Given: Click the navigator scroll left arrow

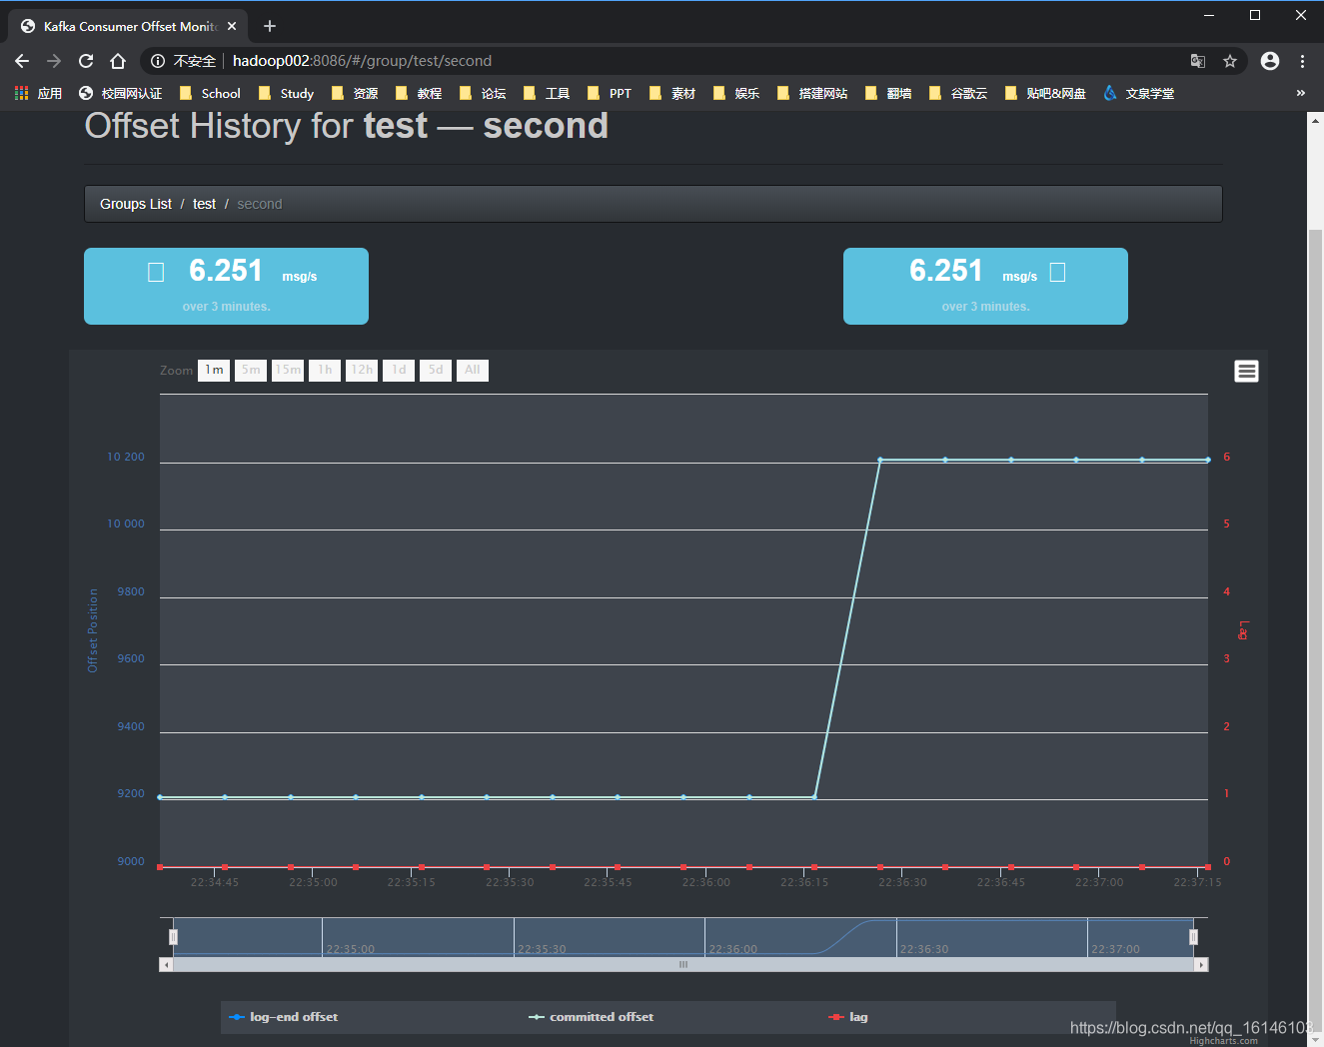Looking at the screenshot, I should coord(166,965).
